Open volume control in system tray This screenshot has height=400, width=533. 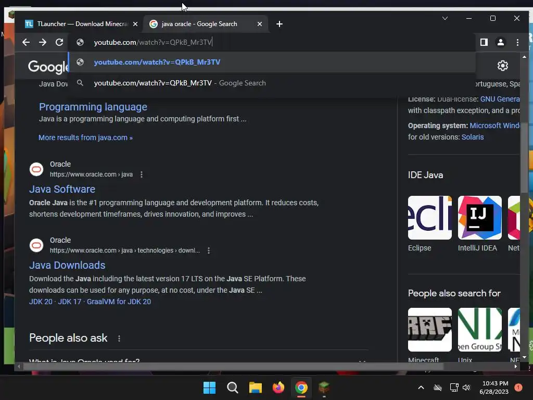(466, 387)
